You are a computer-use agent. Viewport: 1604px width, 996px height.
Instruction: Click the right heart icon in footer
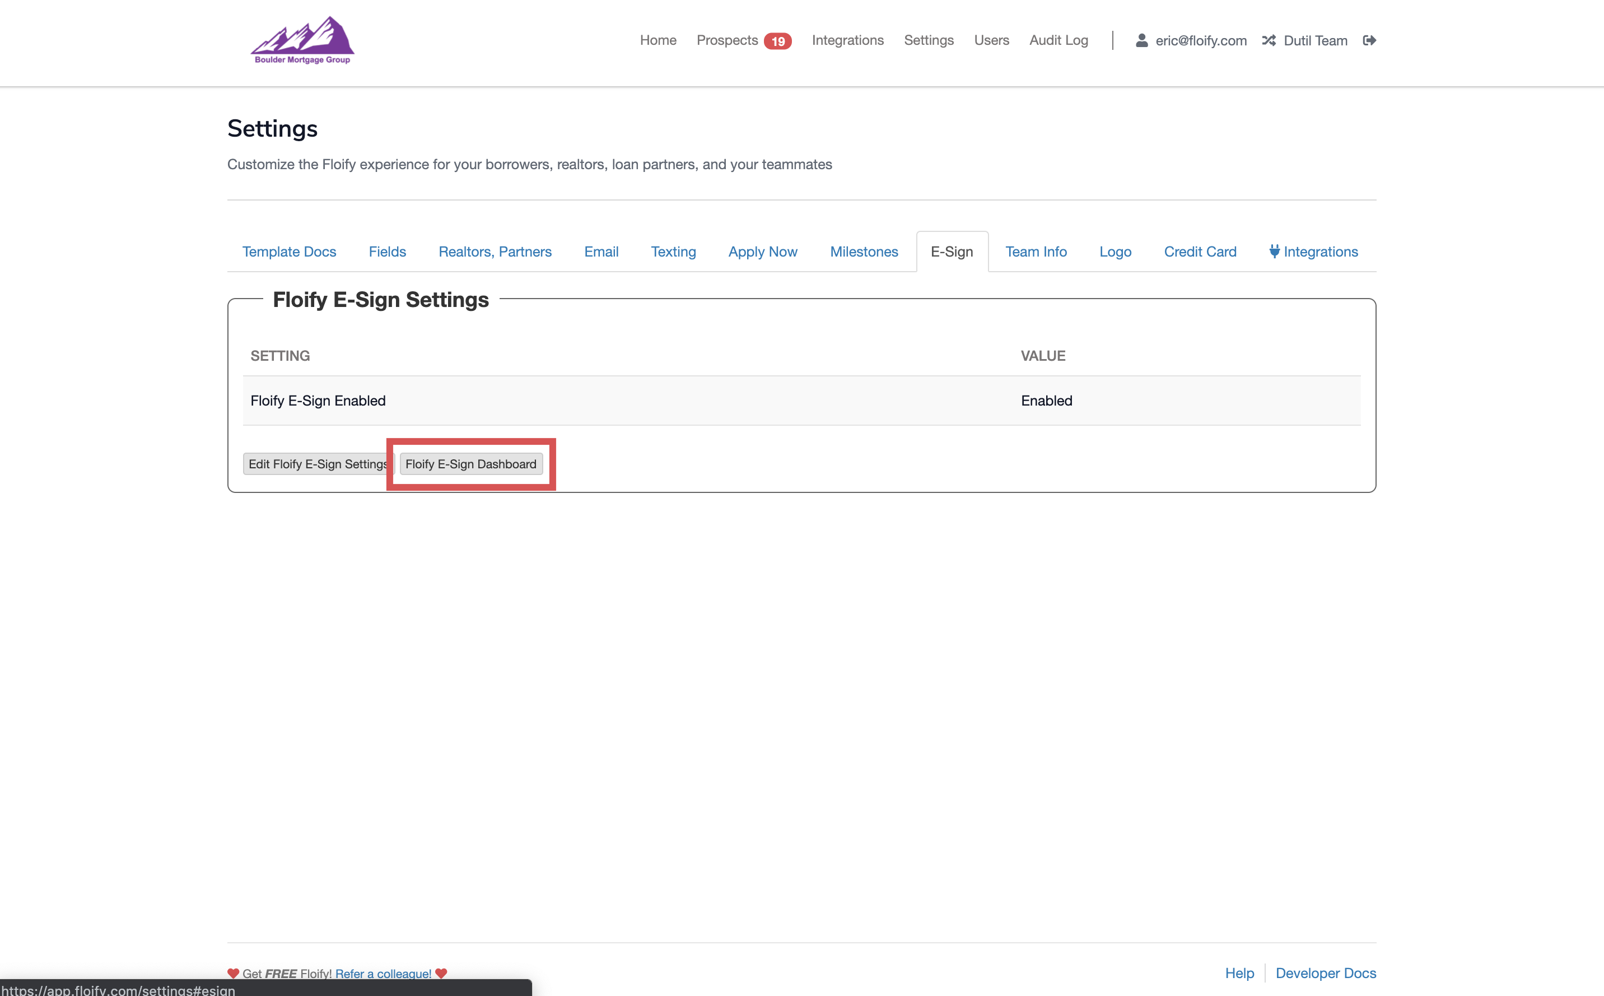pyautogui.click(x=441, y=973)
